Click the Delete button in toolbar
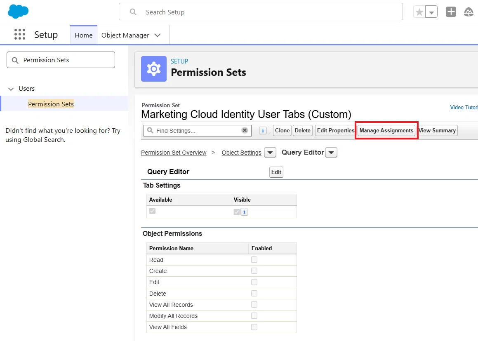 click(302, 130)
